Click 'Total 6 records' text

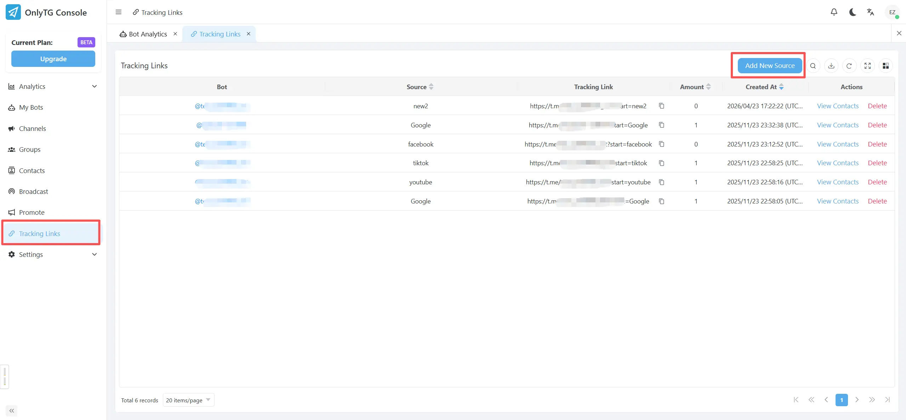(139, 401)
